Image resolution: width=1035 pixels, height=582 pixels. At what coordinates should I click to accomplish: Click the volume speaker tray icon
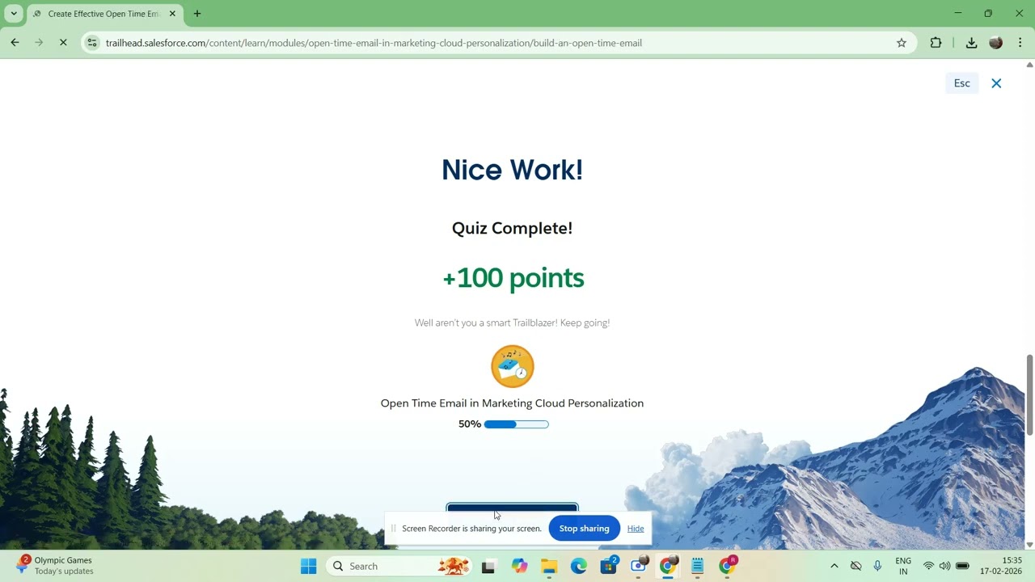coord(944,567)
